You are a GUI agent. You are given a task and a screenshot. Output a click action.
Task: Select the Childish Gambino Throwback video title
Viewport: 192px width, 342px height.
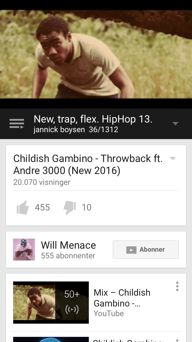(x=88, y=164)
